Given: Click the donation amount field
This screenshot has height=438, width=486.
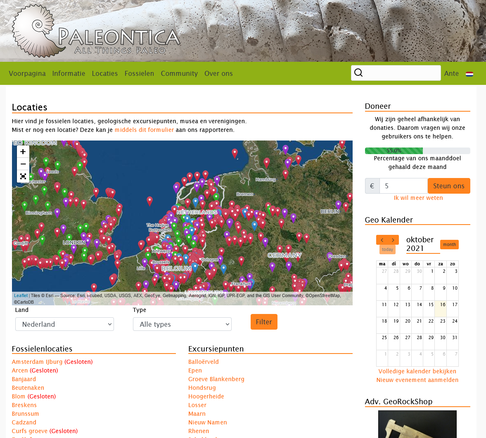Looking at the screenshot, I should click(x=403, y=186).
